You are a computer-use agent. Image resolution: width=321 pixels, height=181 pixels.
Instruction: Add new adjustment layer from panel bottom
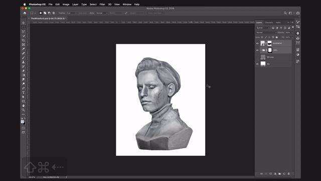tap(275, 174)
